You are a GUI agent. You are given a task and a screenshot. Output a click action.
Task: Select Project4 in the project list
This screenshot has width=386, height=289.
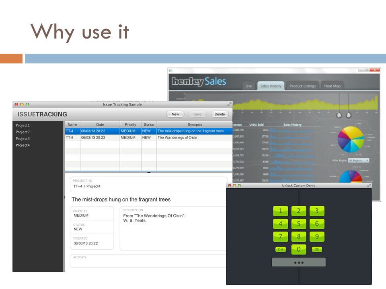point(23,145)
